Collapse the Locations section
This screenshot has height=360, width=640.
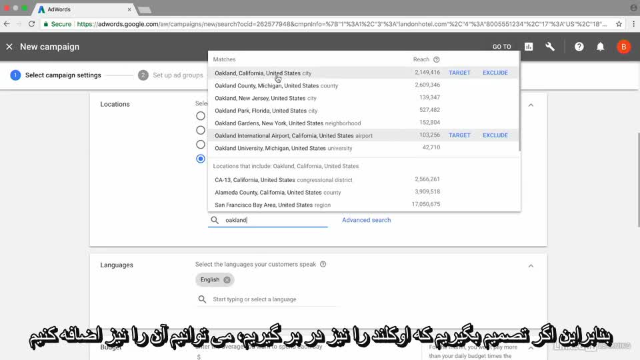click(x=531, y=105)
